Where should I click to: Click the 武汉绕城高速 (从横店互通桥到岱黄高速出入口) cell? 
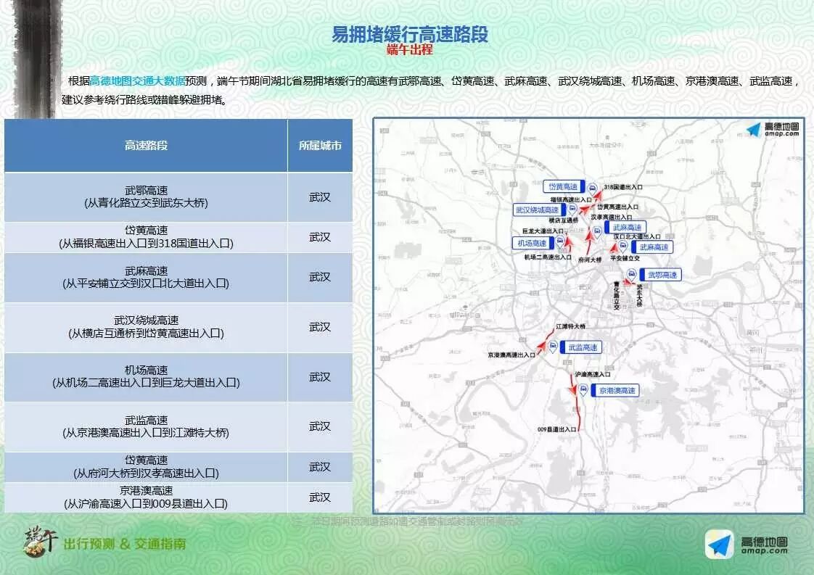[146, 327]
